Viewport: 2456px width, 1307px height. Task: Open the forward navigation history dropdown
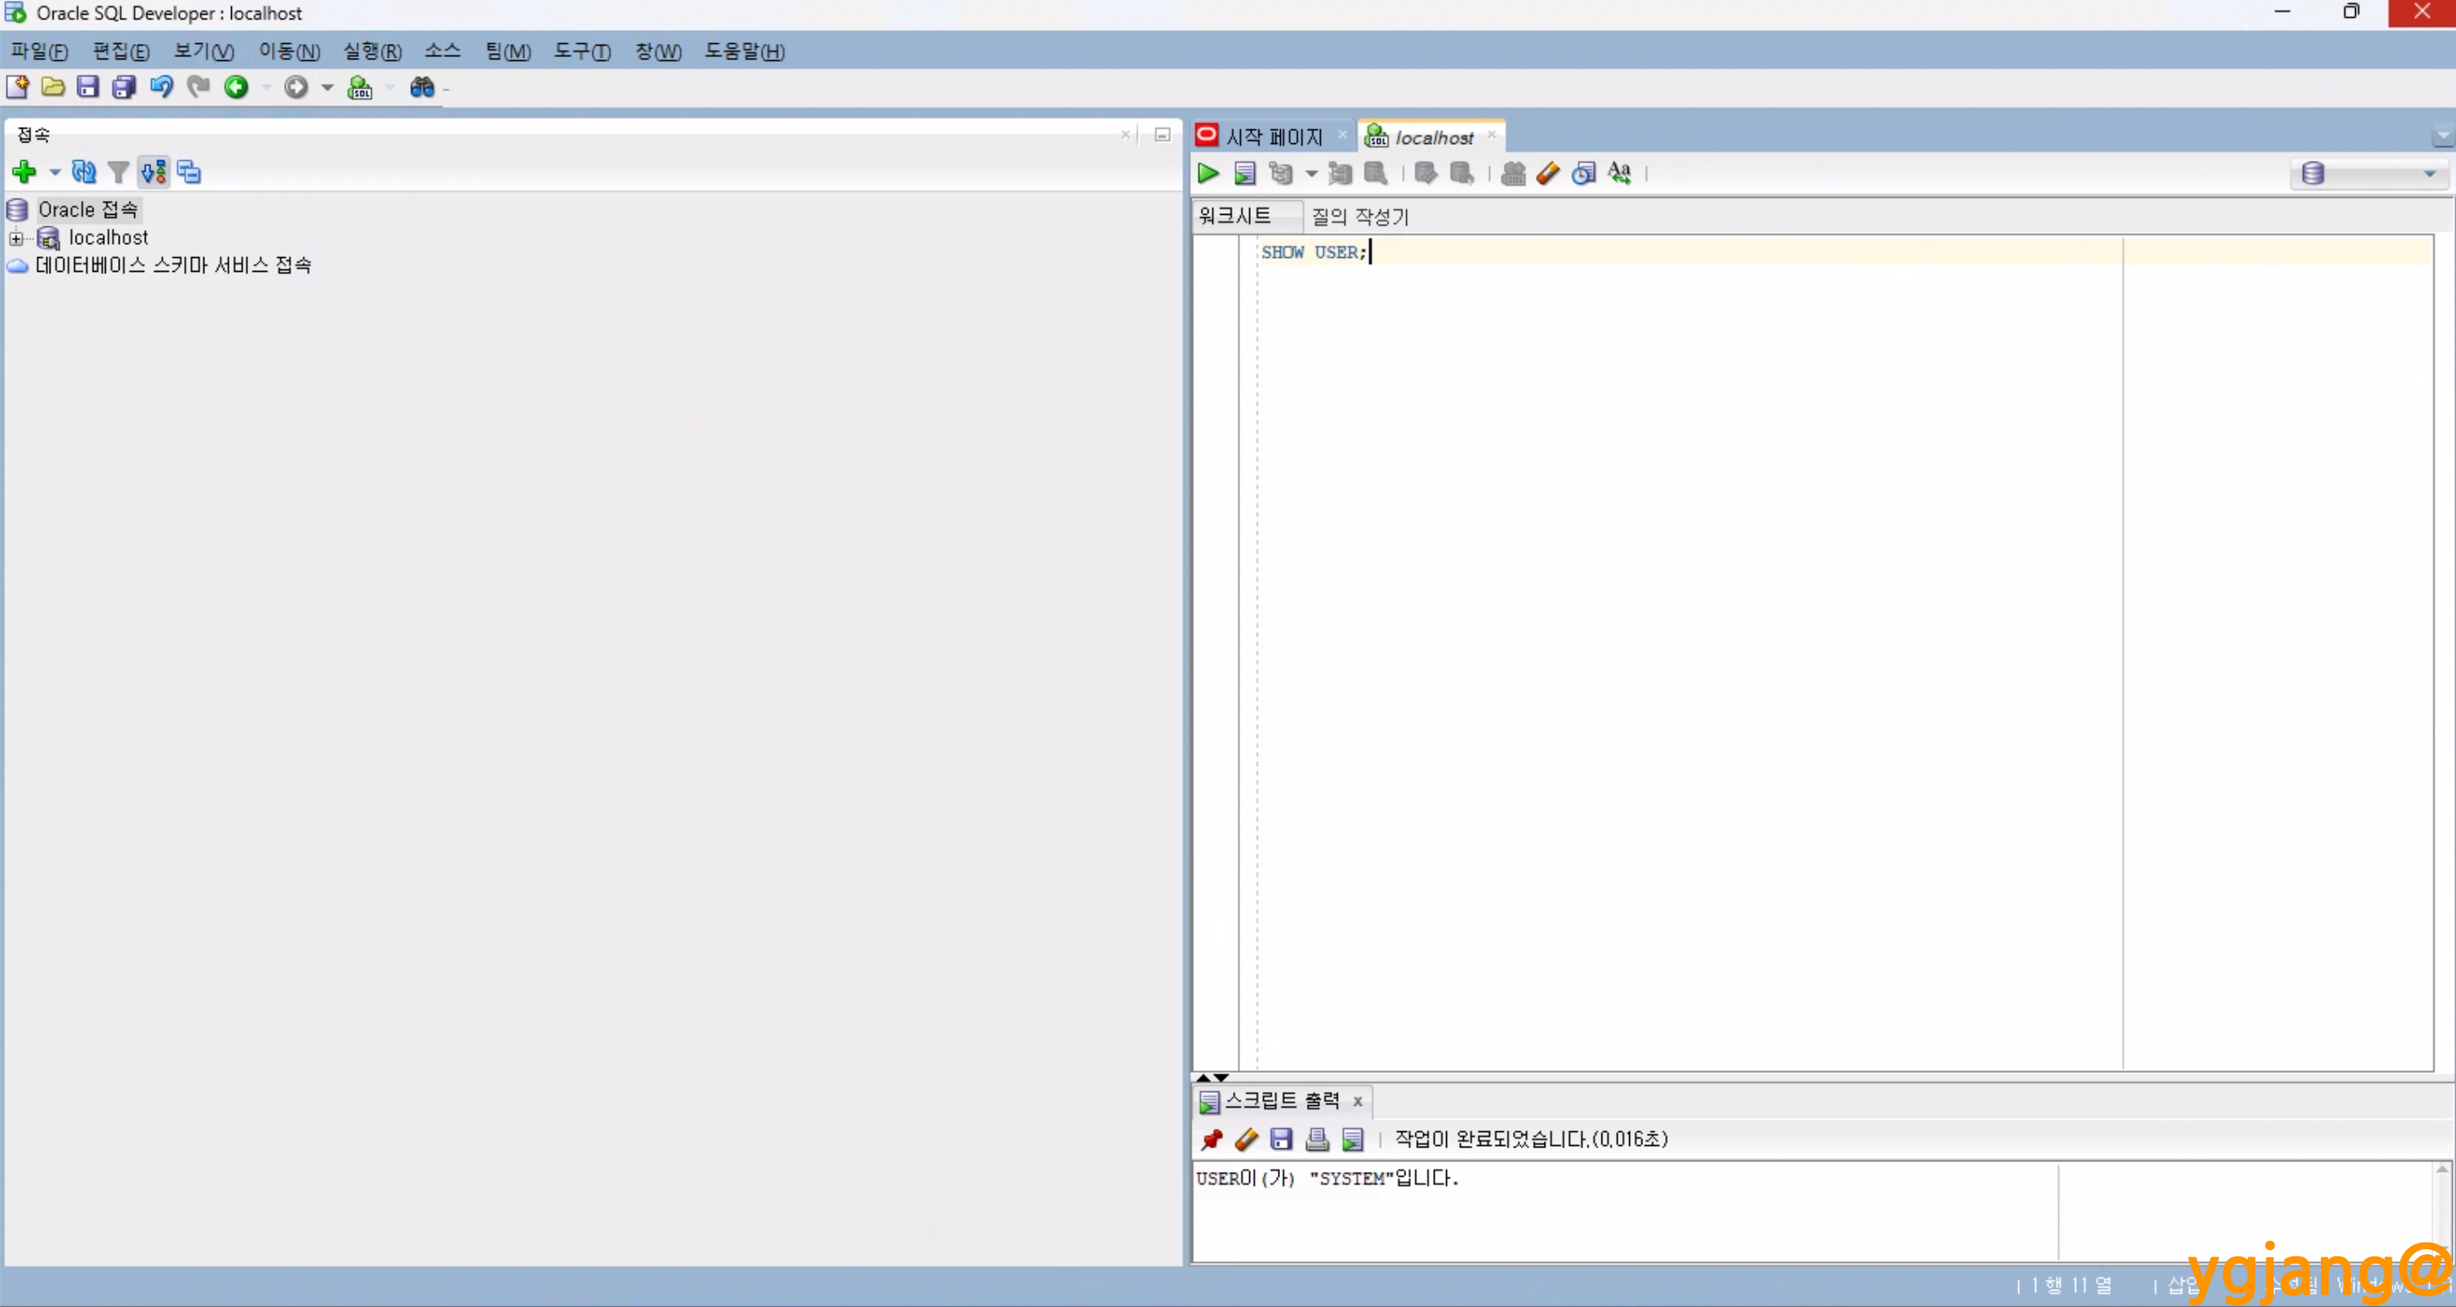pyautogui.click(x=327, y=88)
